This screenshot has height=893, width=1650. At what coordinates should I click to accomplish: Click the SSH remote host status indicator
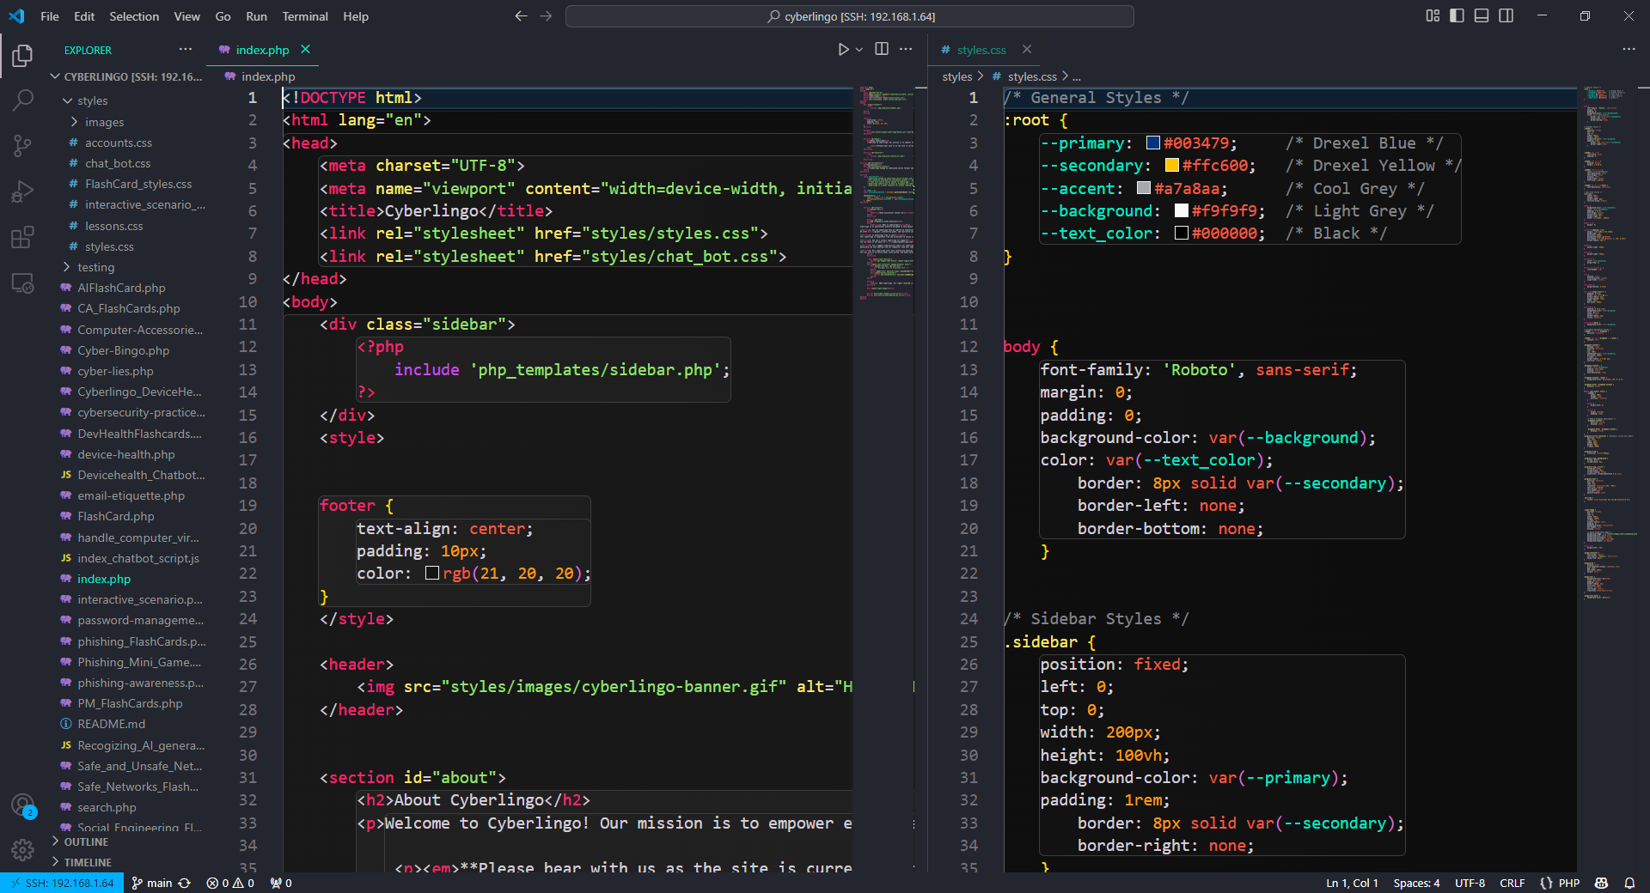tap(62, 883)
